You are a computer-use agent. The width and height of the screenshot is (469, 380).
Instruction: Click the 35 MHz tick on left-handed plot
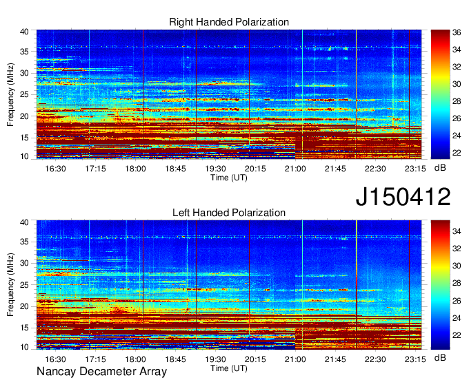pyautogui.click(x=24, y=242)
